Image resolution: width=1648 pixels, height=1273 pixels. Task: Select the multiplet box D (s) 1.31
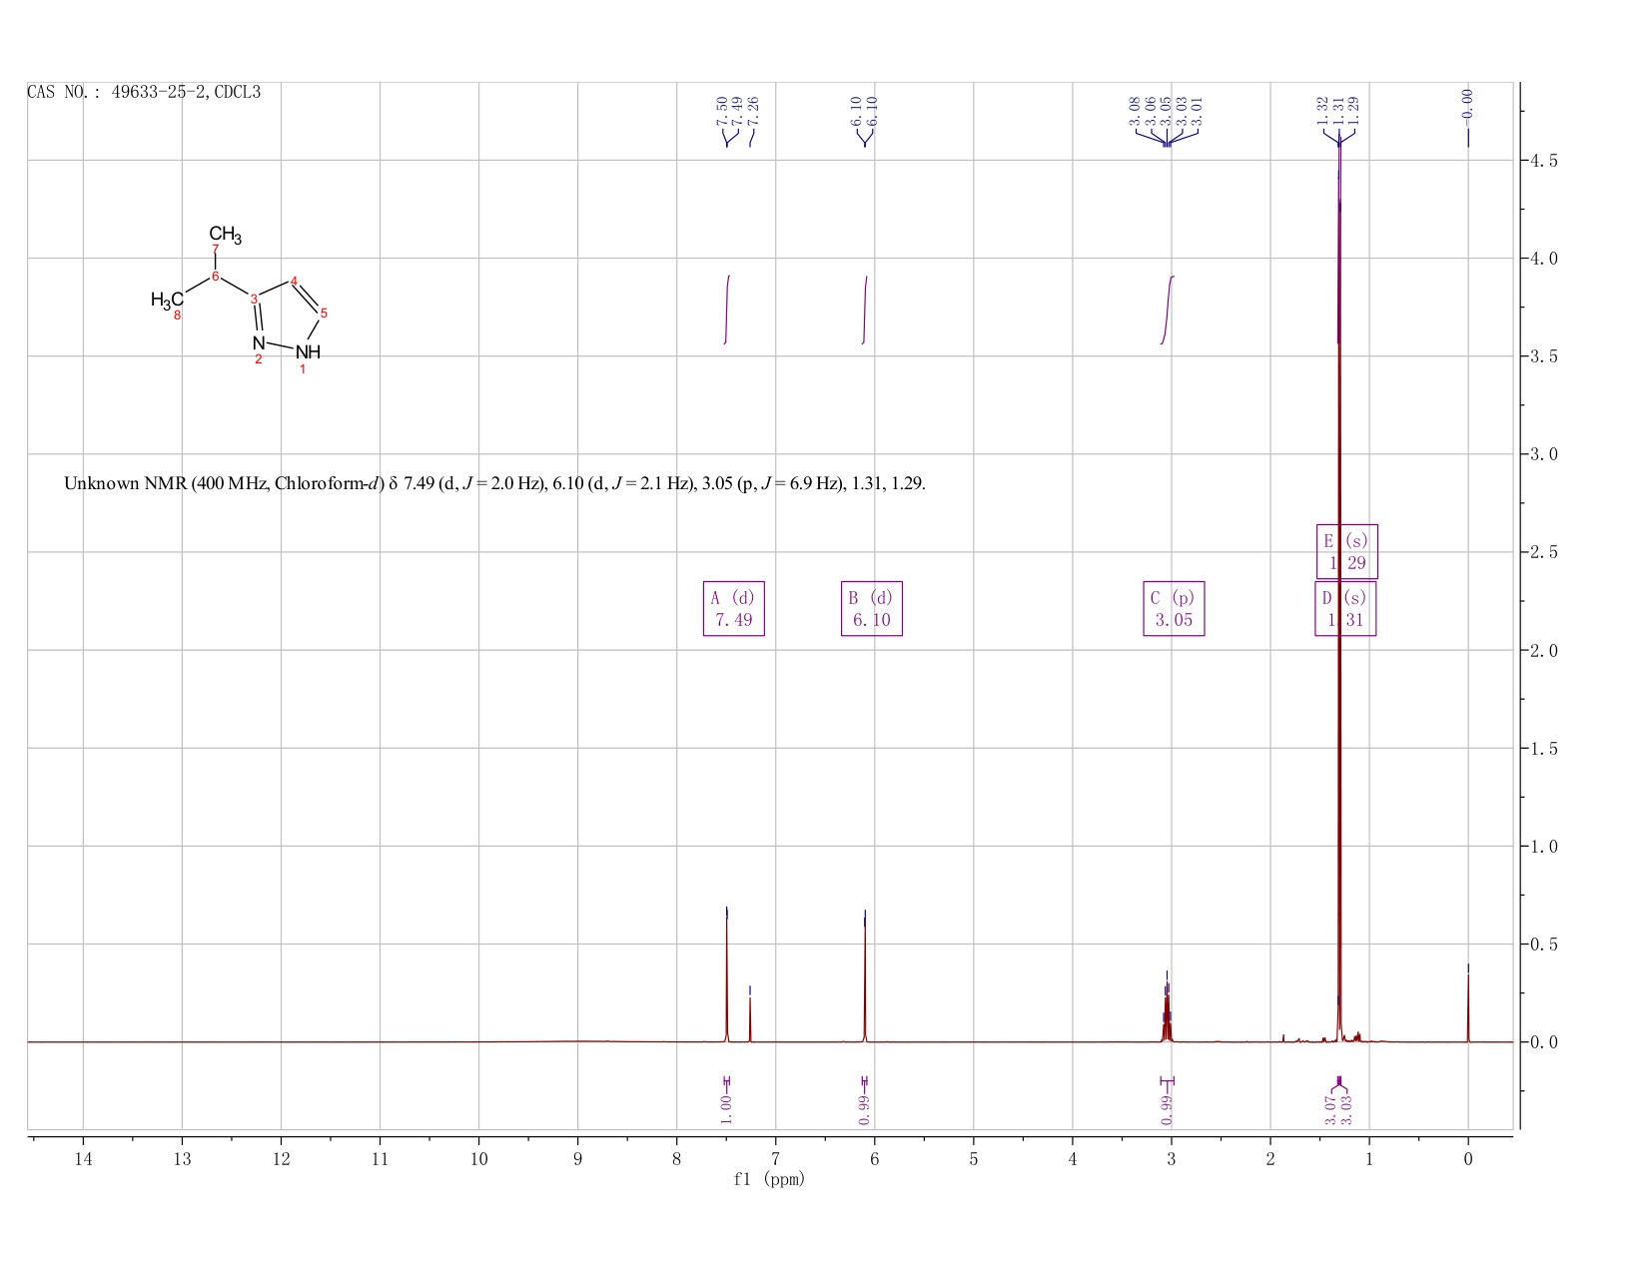coord(1345,609)
